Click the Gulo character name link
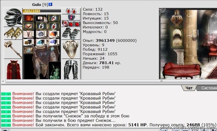The width and height of the screenshot is (217, 131). 37,5
